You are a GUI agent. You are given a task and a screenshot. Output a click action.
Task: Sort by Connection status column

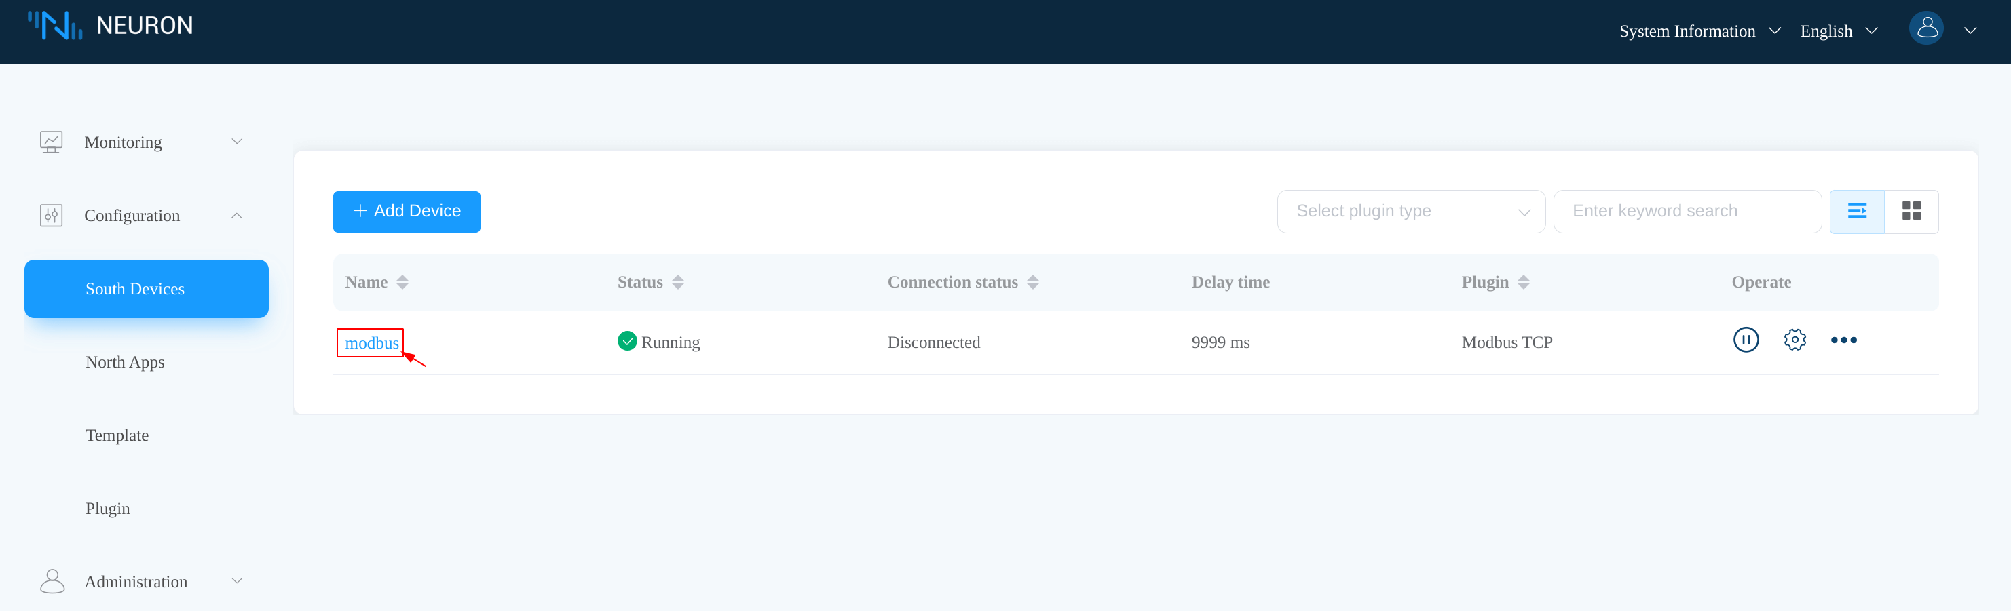(x=1032, y=283)
